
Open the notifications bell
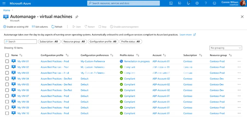[188, 3]
